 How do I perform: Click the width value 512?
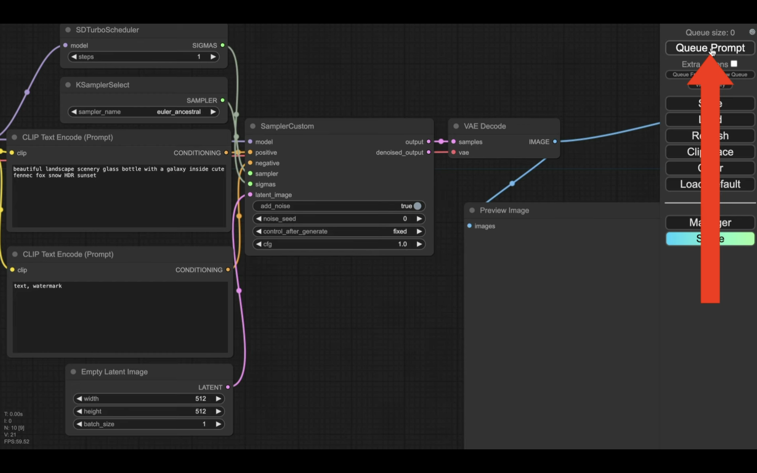(201, 399)
